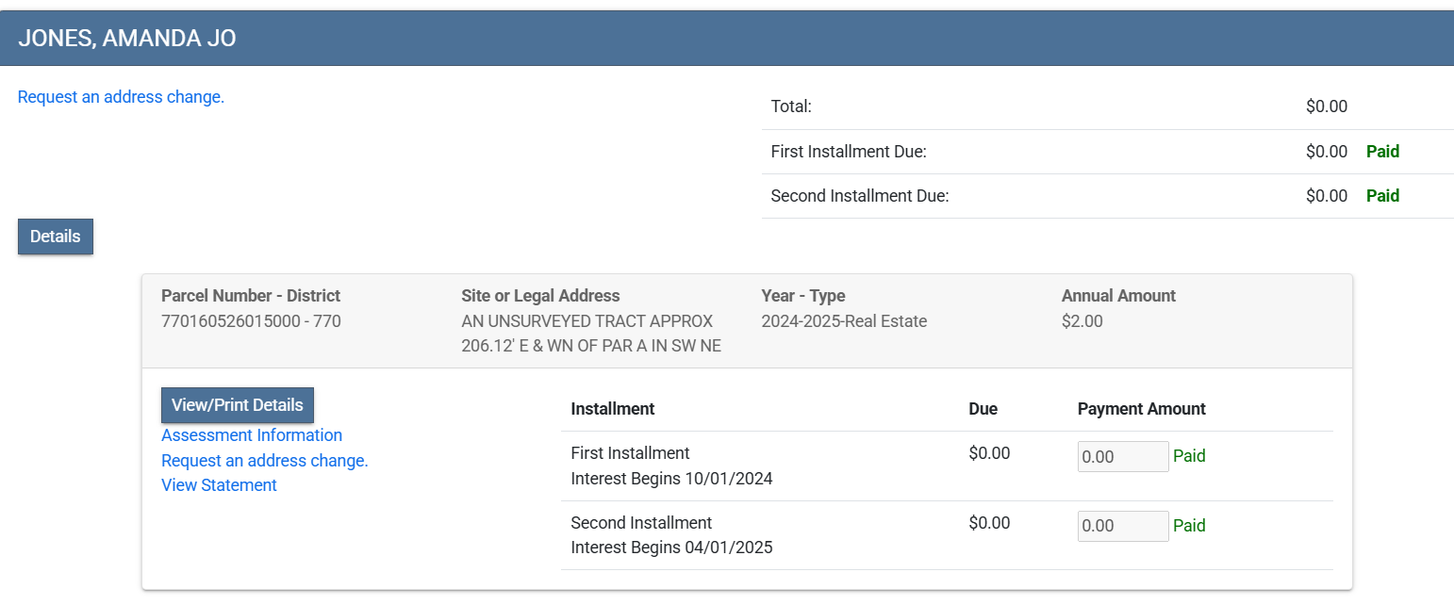Viewport: 1454px width, 605px height.
Task: Click Paid status beside Second Installment Due summary
Action: pyautogui.click(x=1382, y=196)
